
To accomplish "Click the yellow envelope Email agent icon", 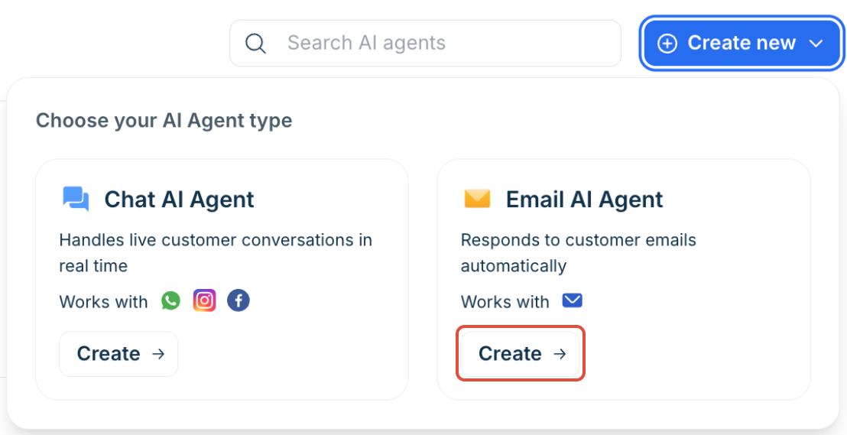I will tap(477, 199).
